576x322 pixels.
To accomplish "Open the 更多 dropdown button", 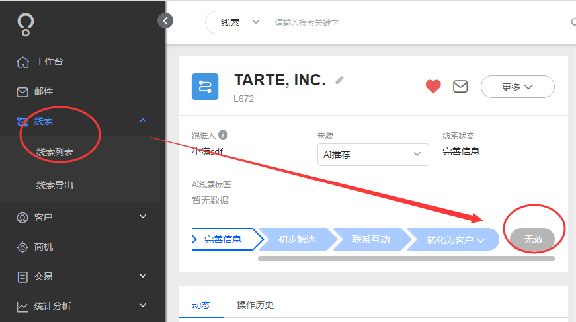I will [518, 87].
